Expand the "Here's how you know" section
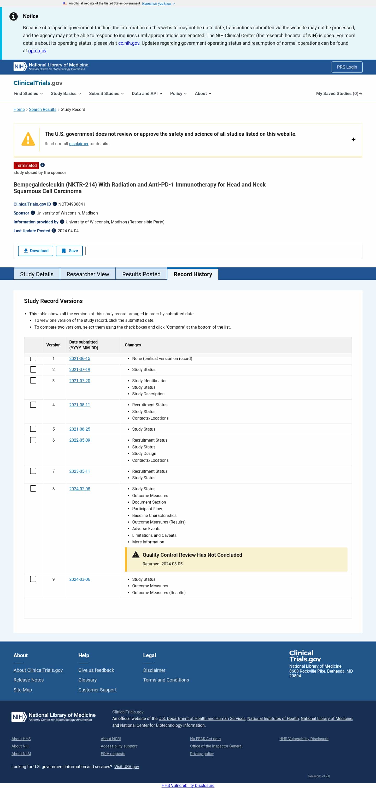376x788 pixels. [x=158, y=4]
